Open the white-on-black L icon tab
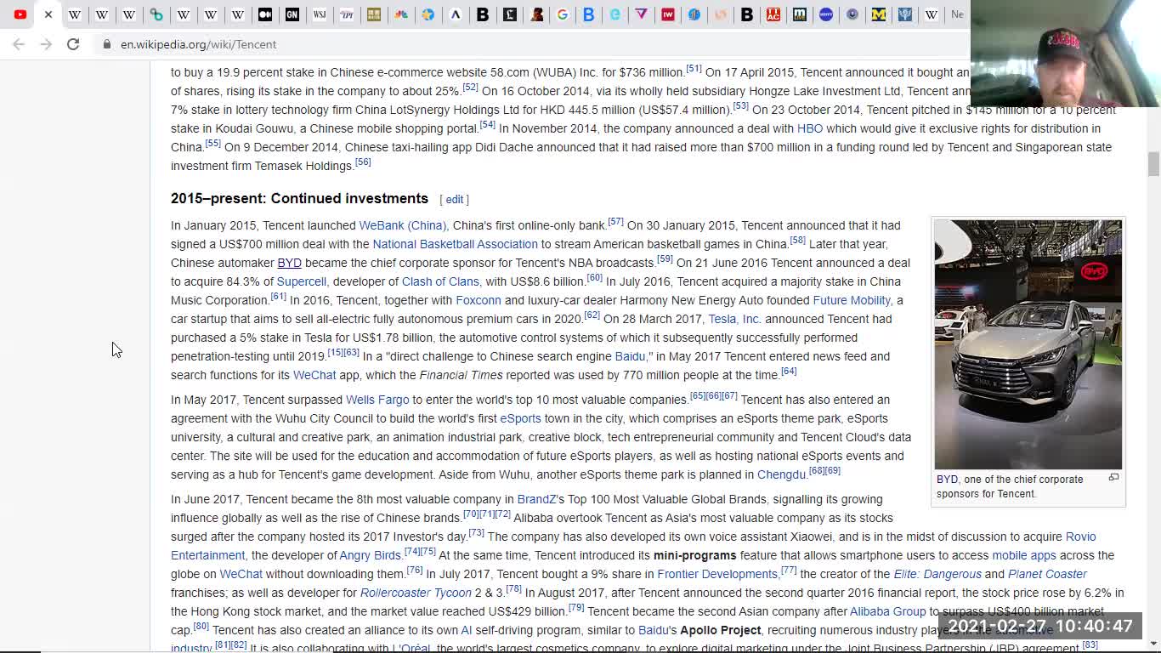Viewport: 1161px width, 653px height. (510, 14)
